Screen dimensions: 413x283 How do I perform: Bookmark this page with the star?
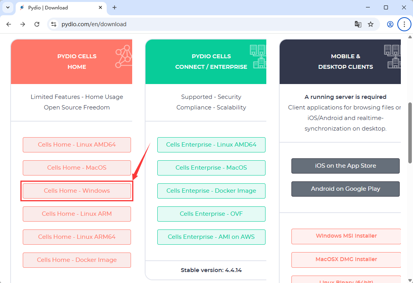coord(371,24)
